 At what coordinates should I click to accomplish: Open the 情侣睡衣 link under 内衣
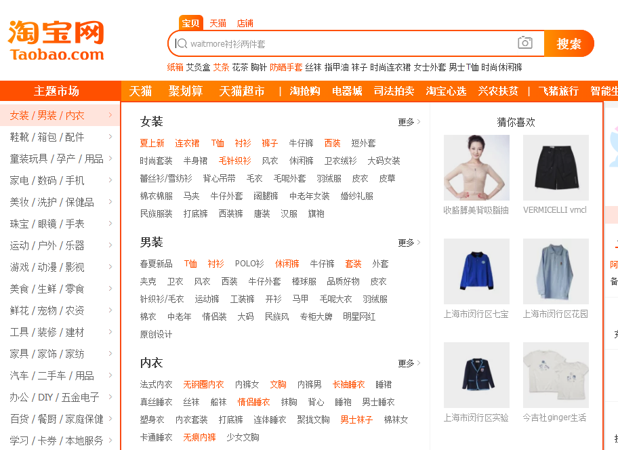point(253,402)
